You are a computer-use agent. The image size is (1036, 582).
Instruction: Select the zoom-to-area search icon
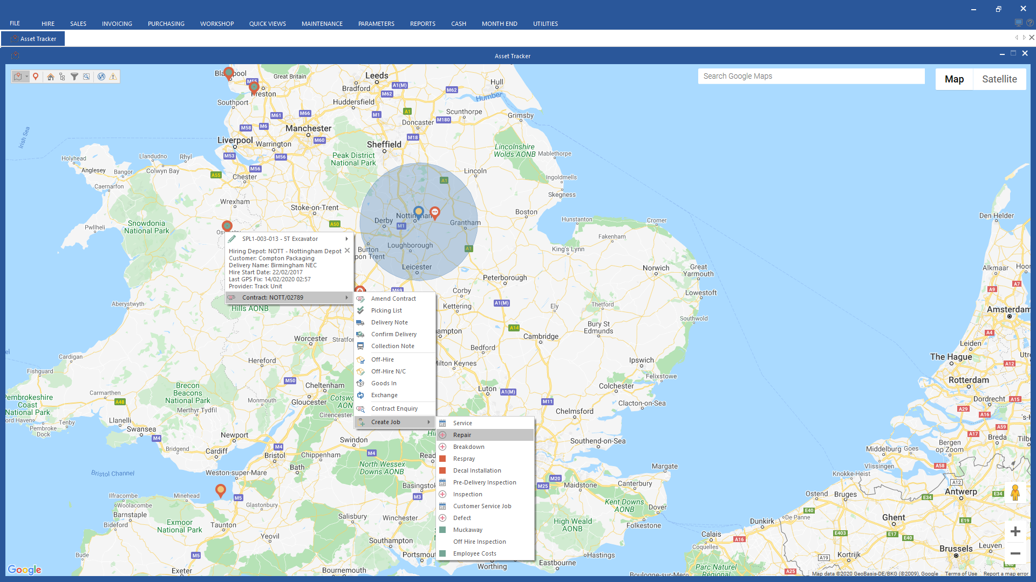coord(86,77)
